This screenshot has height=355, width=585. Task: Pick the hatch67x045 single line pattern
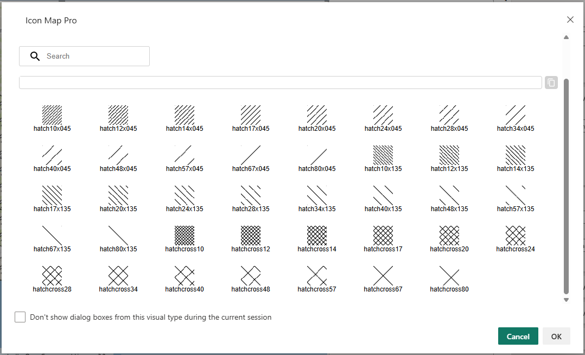(251, 155)
